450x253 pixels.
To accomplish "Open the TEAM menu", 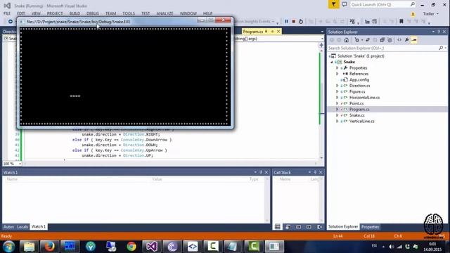I will (110, 13).
